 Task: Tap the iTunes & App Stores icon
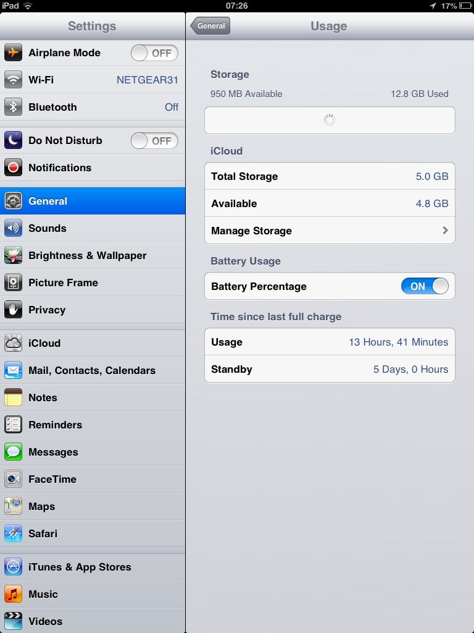[x=13, y=567]
